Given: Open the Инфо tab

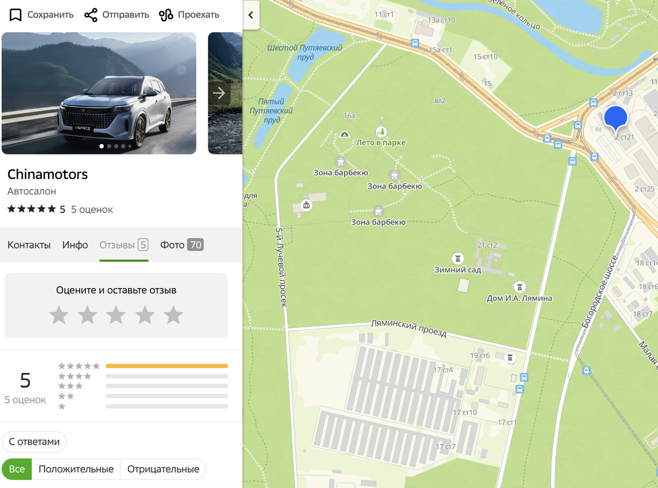Looking at the screenshot, I should 75,245.
